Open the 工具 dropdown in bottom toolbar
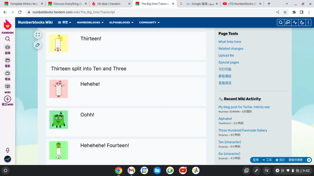The image size is (314, 176). tap(267, 160)
